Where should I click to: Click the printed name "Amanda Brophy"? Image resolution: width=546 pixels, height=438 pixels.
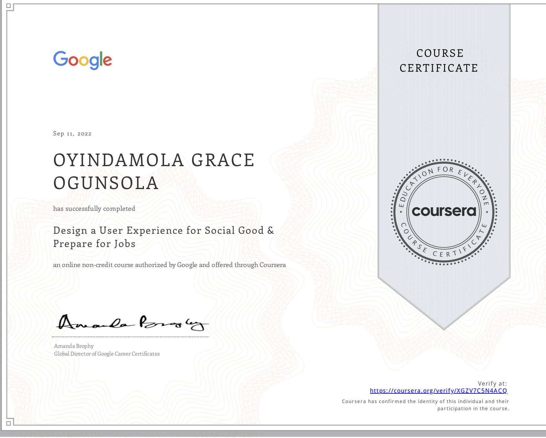pos(74,346)
